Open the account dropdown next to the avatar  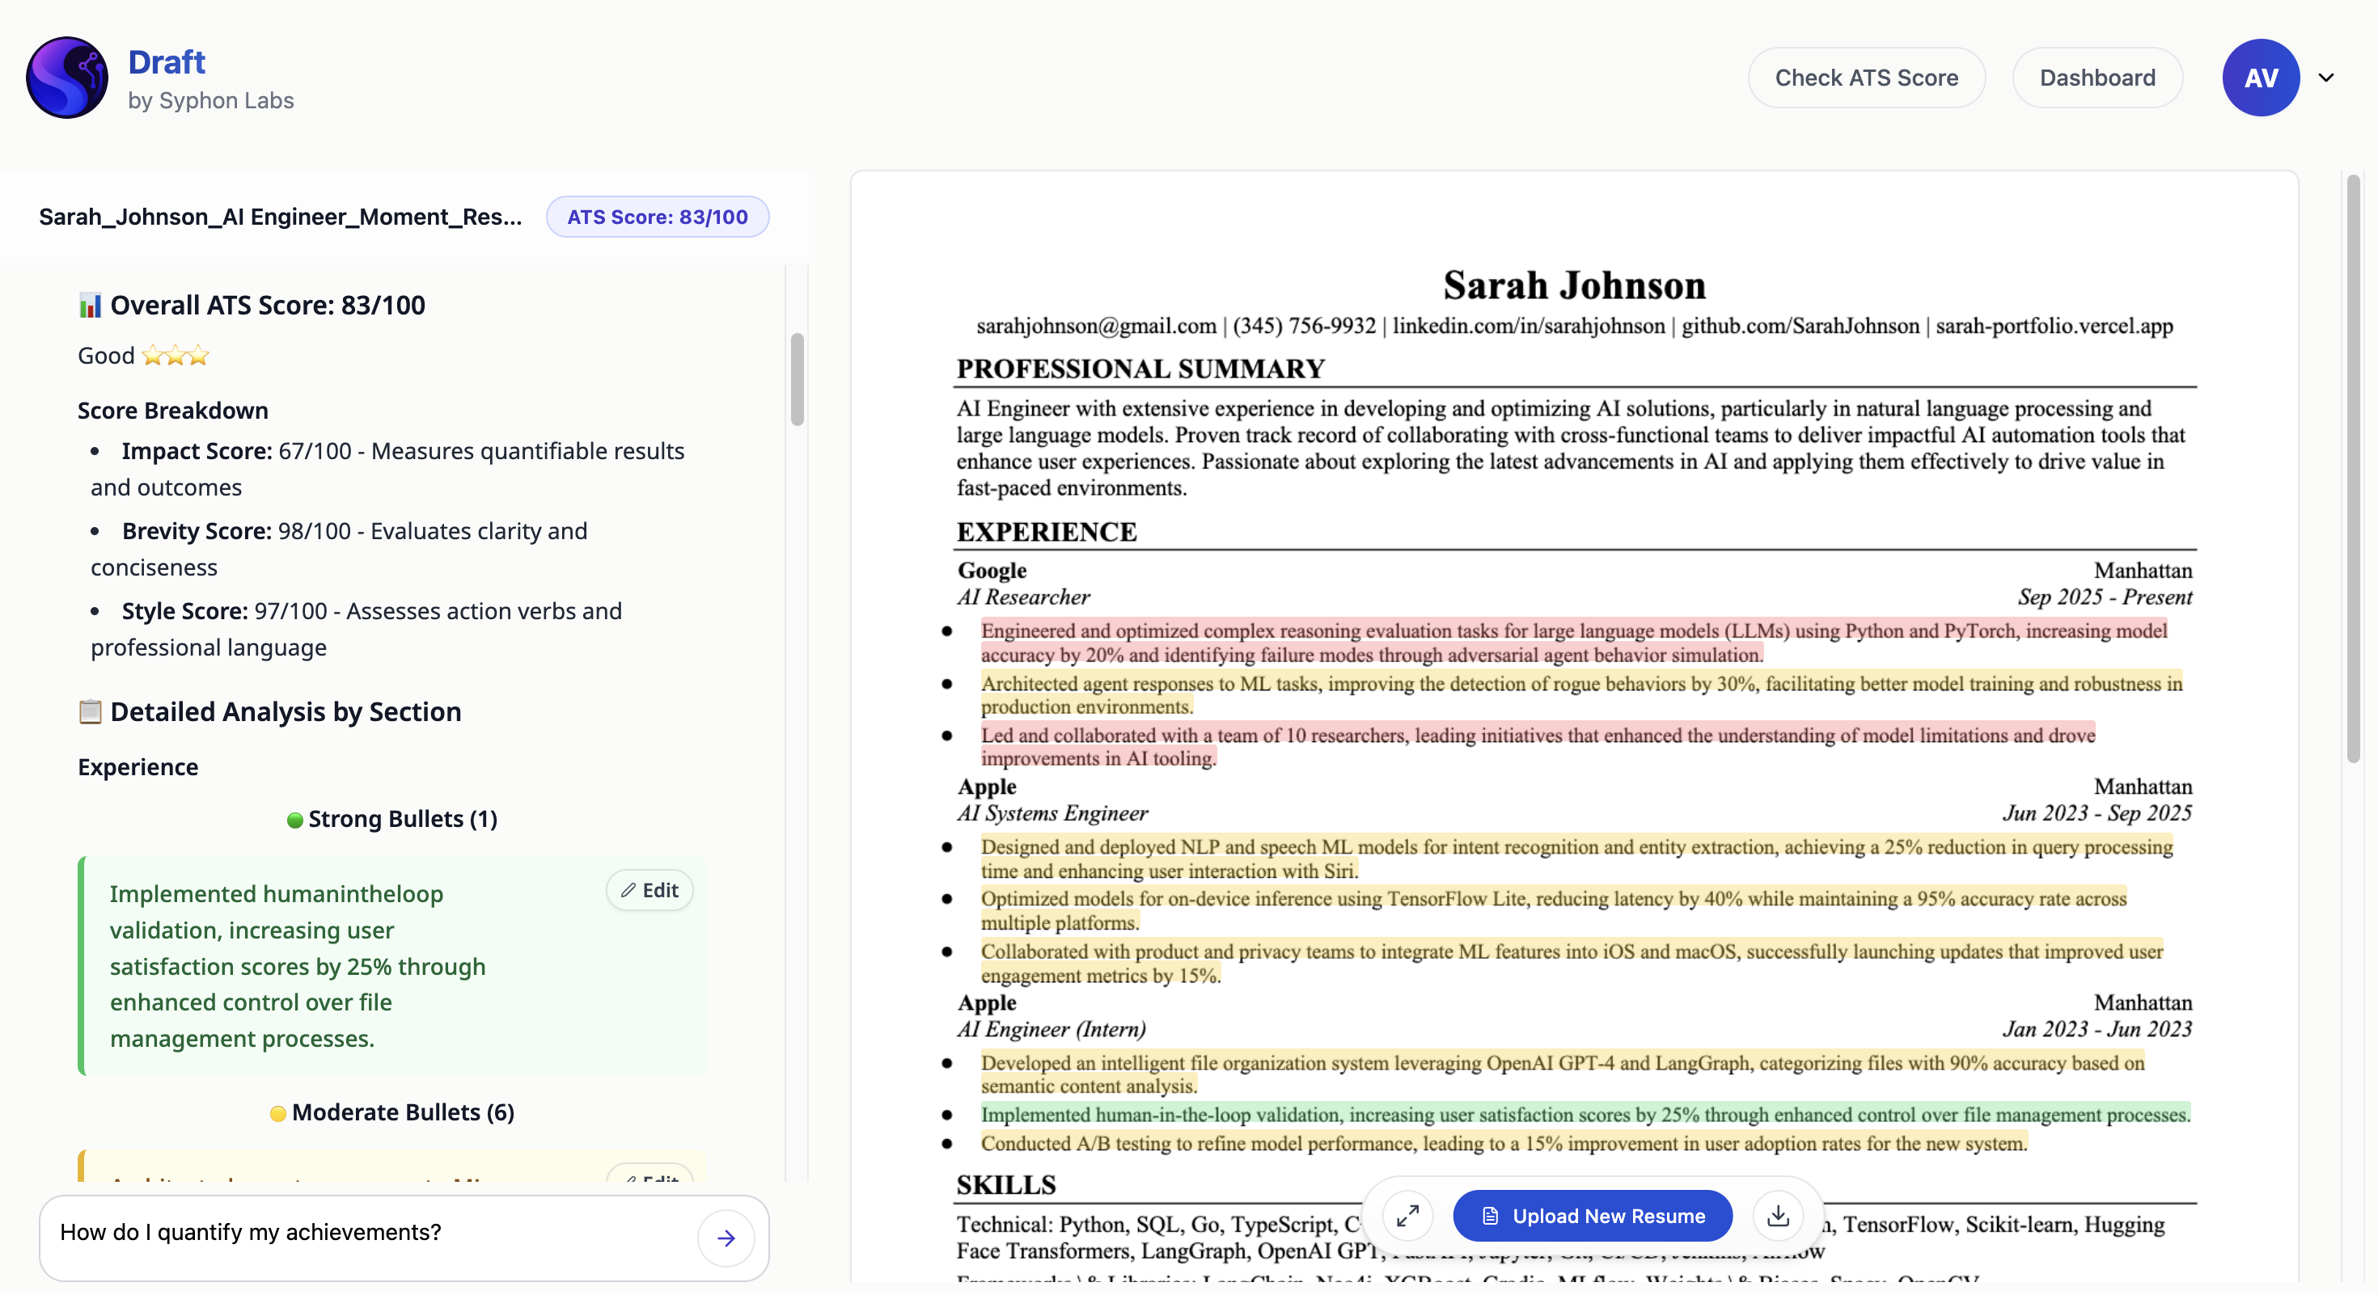pos(2327,78)
